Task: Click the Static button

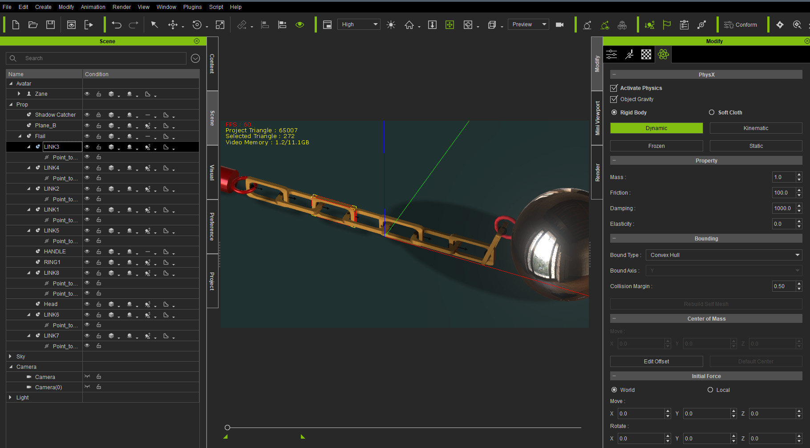Action: tap(756, 146)
